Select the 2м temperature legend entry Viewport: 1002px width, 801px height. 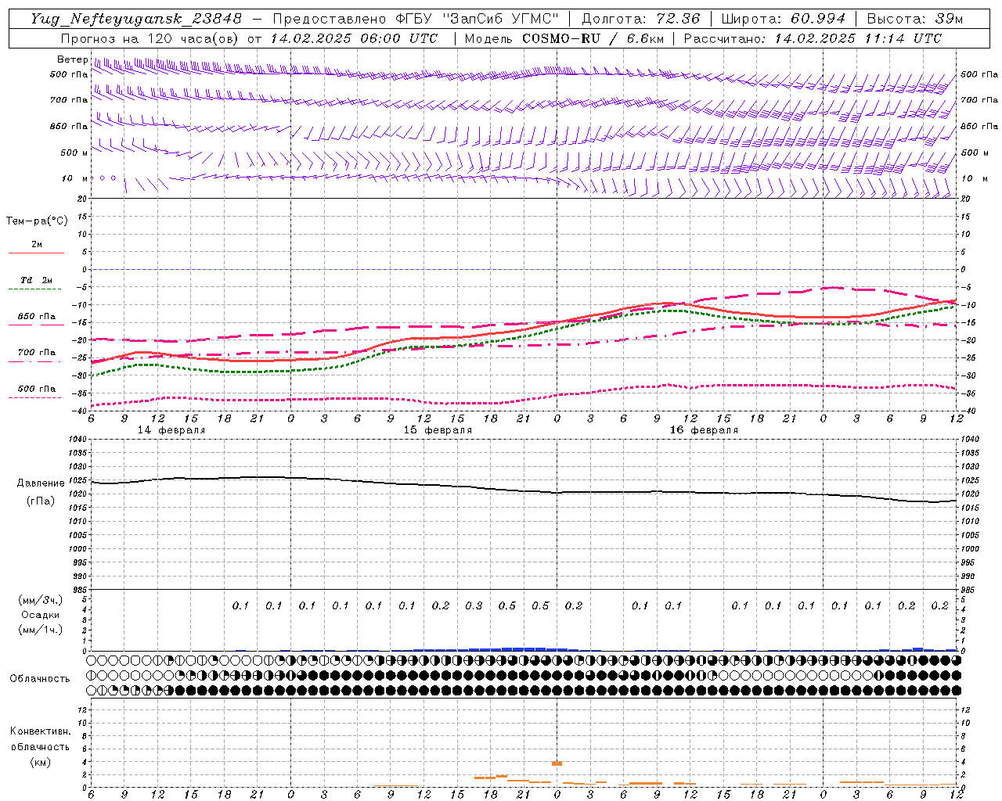click(37, 245)
